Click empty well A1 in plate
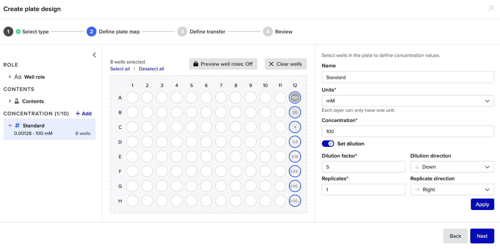The image size is (500, 249). 132,98
